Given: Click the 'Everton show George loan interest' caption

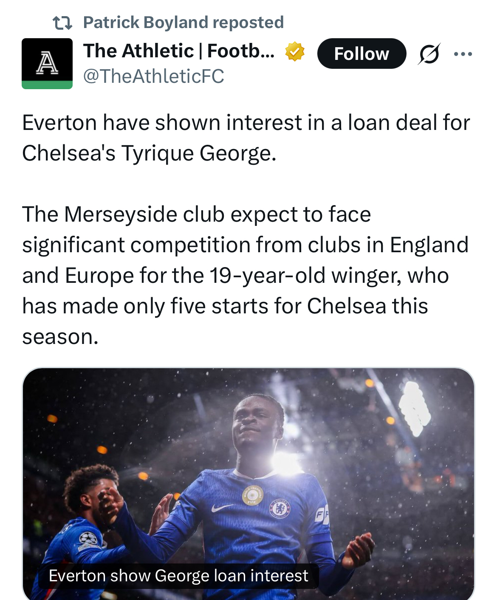Looking at the screenshot, I should (x=178, y=576).
